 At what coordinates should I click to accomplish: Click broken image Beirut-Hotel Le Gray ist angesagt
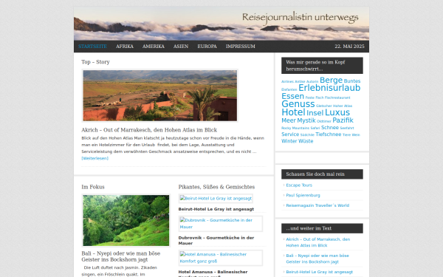(x=216, y=199)
